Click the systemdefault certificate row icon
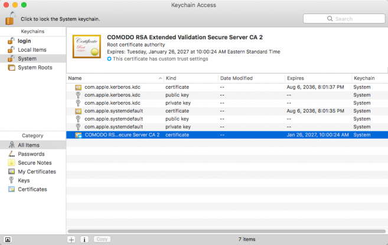388x245 pixels. tap(78, 111)
